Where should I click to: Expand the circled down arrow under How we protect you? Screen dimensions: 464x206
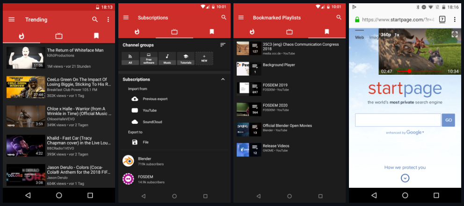tap(405, 178)
